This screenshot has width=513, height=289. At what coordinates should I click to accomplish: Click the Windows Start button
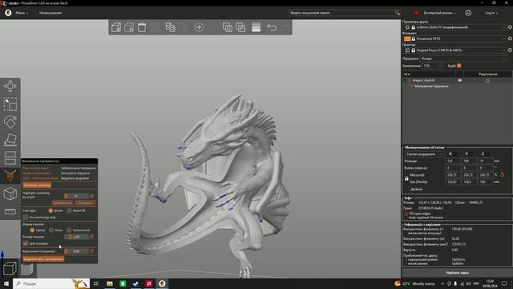pos(6,283)
